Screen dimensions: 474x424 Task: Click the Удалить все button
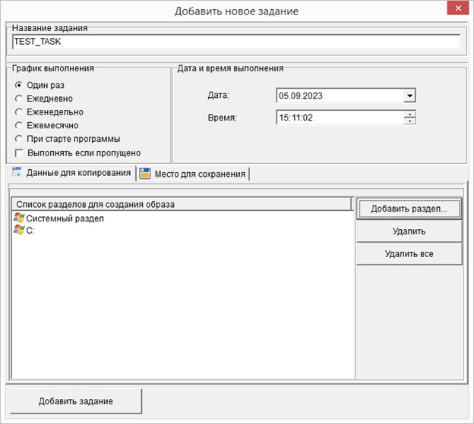(x=409, y=254)
